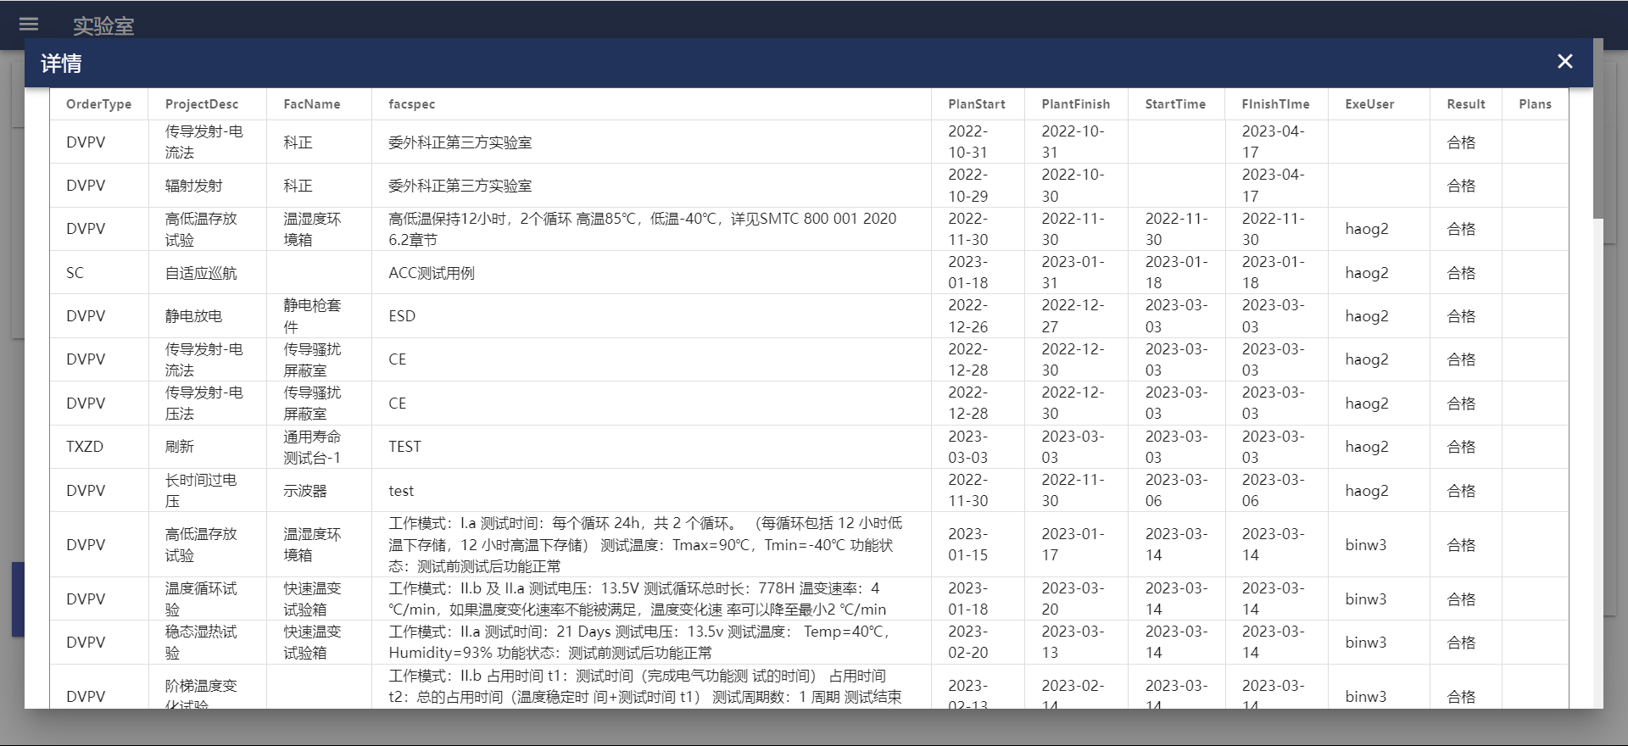Click the PlanStart column header

pyautogui.click(x=977, y=104)
